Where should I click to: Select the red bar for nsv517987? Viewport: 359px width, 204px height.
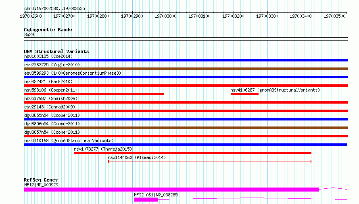pos(186,102)
